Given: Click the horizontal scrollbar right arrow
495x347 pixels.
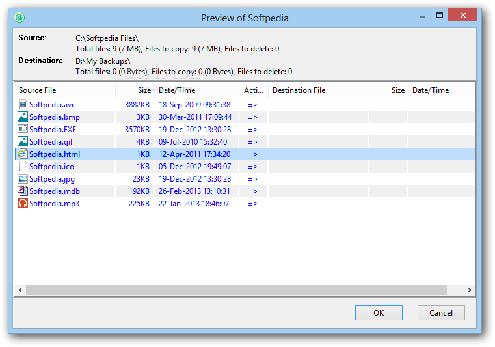Looking at the screenshot, I should click(470, 290).
